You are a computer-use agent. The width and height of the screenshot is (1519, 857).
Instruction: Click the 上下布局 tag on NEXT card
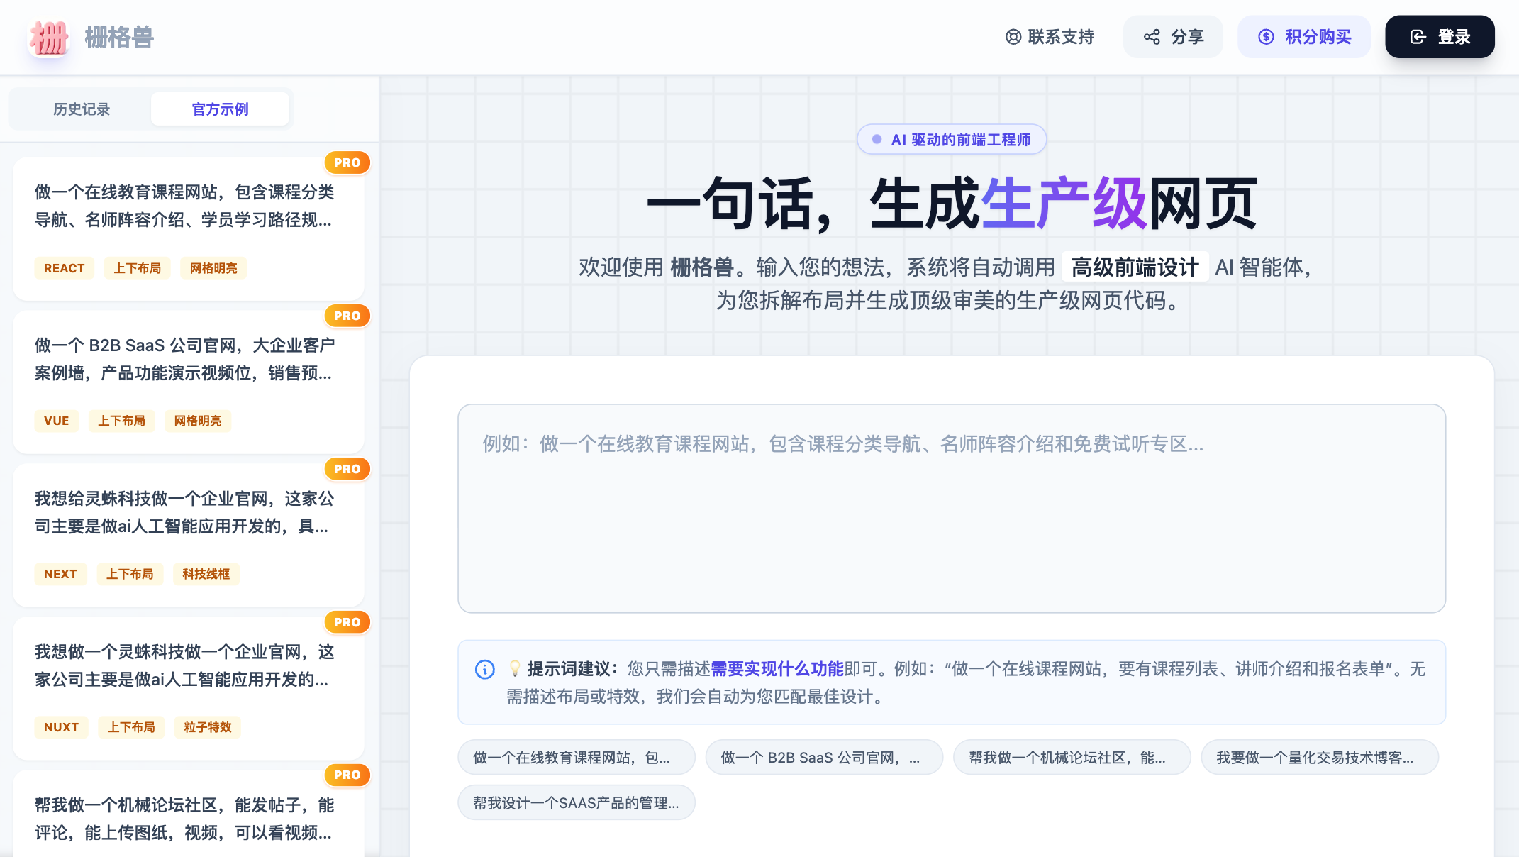coord(130,574)
